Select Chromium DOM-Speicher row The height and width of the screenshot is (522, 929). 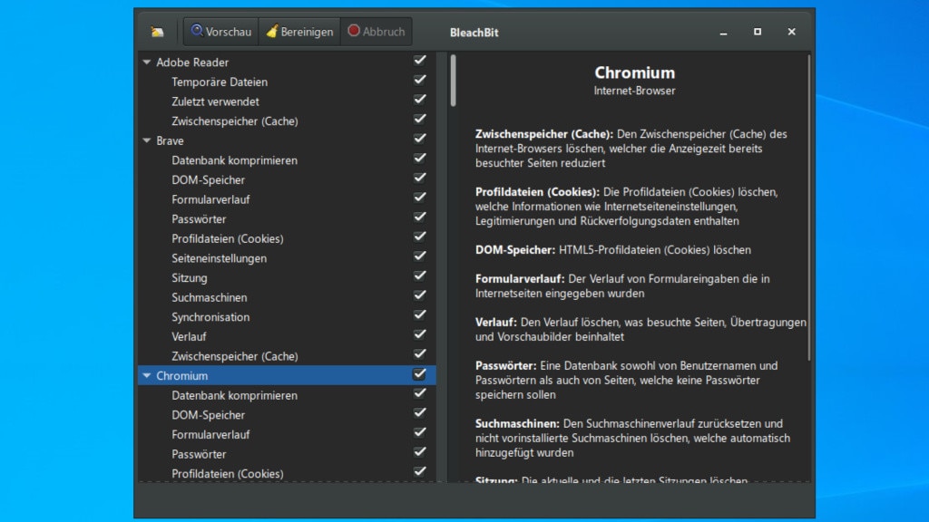pos(287,415)
